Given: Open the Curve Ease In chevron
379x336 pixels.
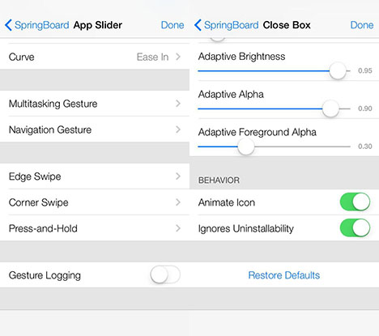Looking at the screenshot, I should (178, 57).
